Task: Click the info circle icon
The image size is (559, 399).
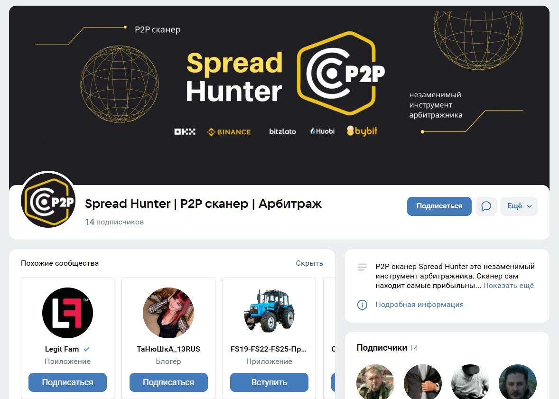Action: tap(362, 305)
